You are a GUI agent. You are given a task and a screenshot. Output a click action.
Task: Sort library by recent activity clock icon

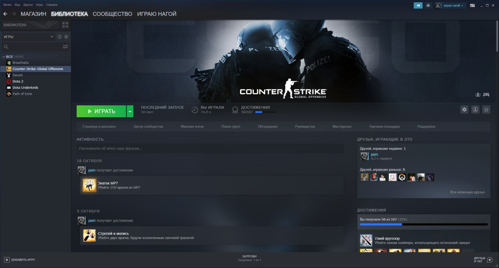60,37
